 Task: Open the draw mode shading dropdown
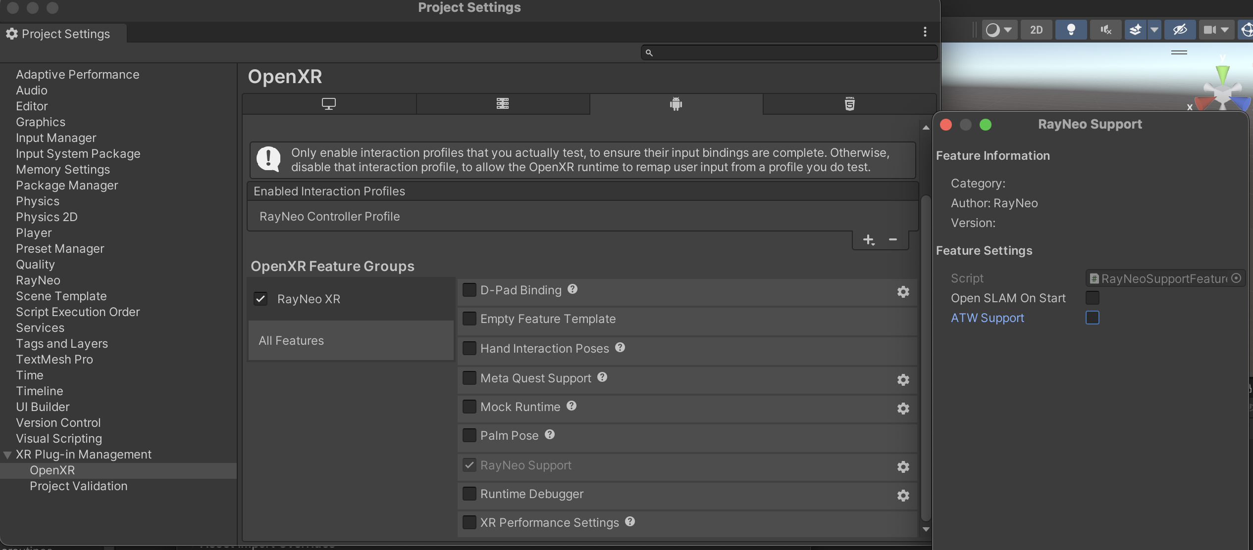tap(999, 30)
